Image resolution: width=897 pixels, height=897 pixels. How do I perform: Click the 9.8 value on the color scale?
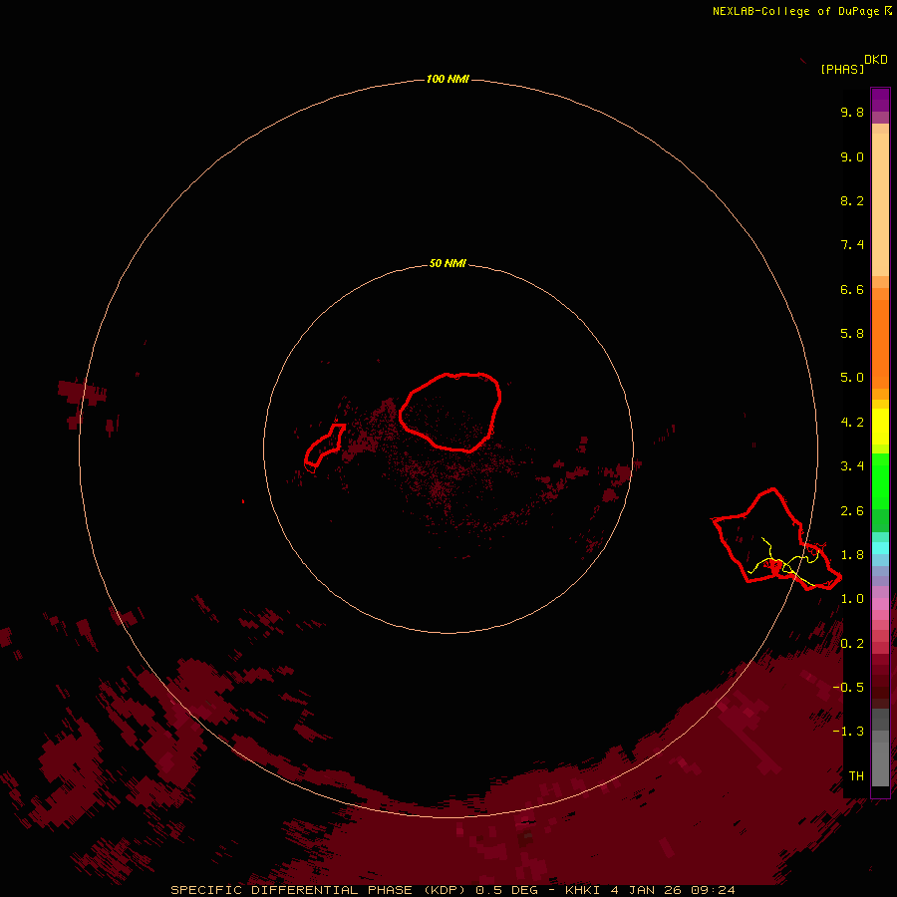pos(852,112)
